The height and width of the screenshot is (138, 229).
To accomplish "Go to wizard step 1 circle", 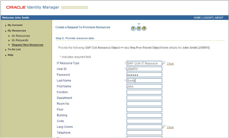I will tap(133, 28).
